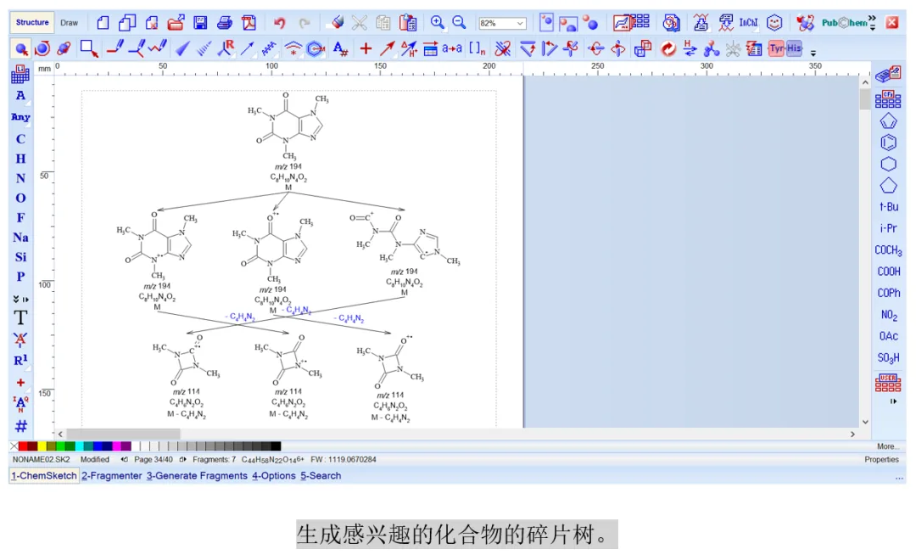Insert the SO3H group template
Image resolution: width=916 pixels, height=555 pixels.
click(889, 357)
